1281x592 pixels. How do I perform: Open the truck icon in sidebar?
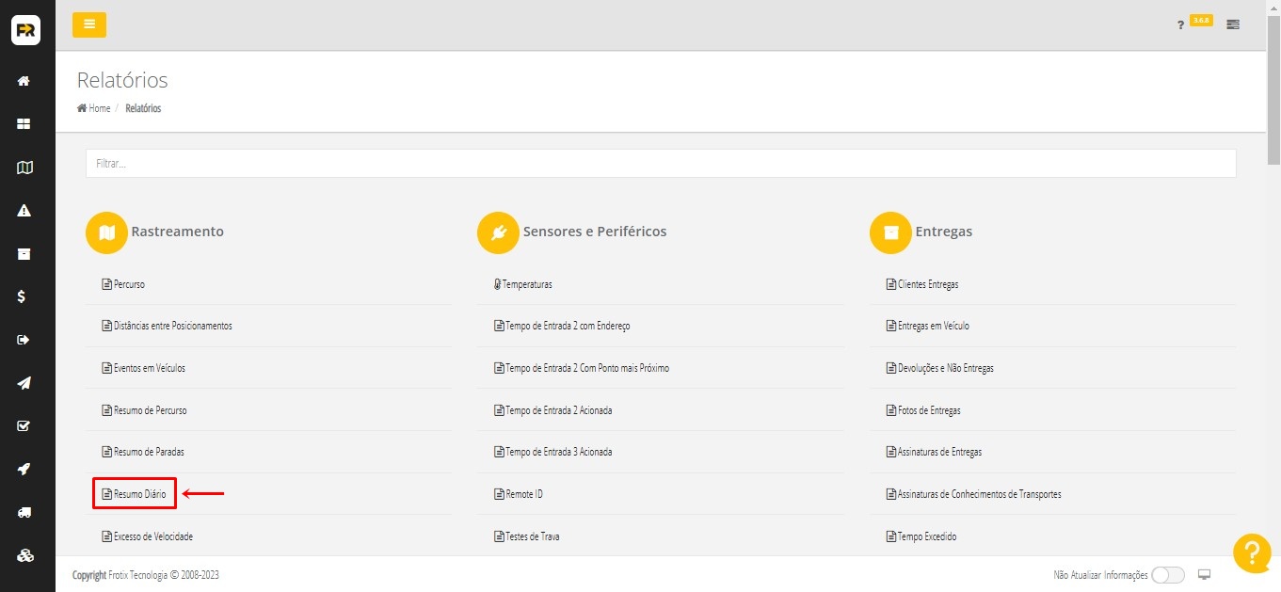coord(24,512)
